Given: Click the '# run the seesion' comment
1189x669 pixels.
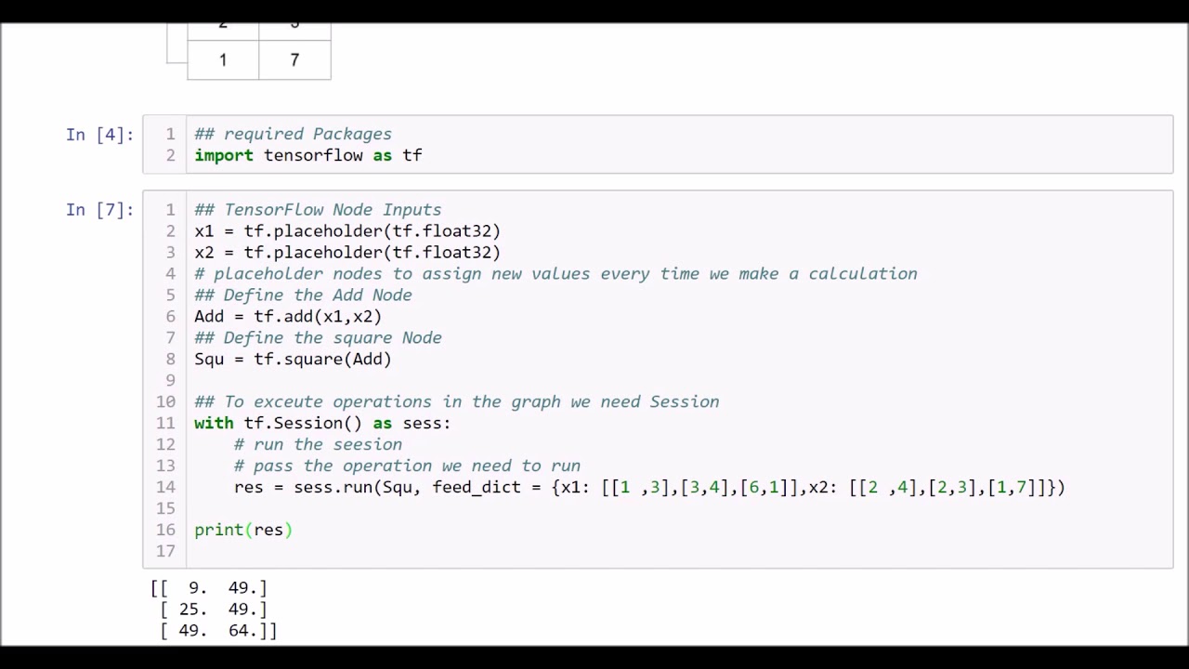Looking at the screenshot, I should [x=318, y=444].
